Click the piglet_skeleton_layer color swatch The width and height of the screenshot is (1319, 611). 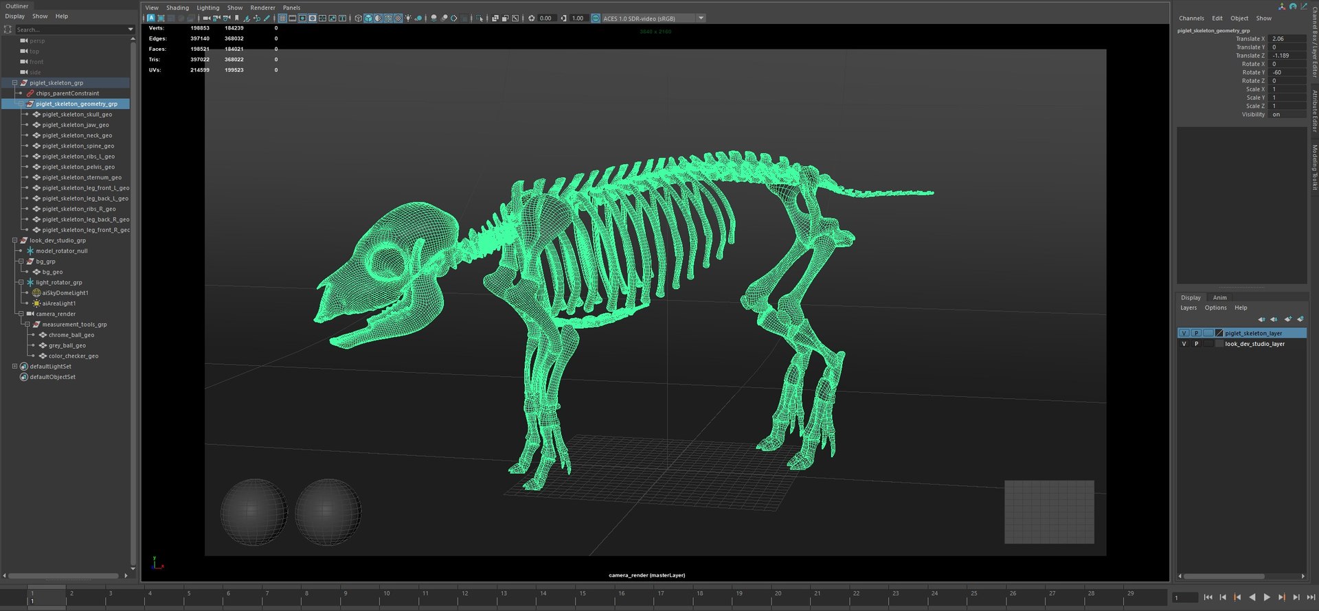point(1219,333)
